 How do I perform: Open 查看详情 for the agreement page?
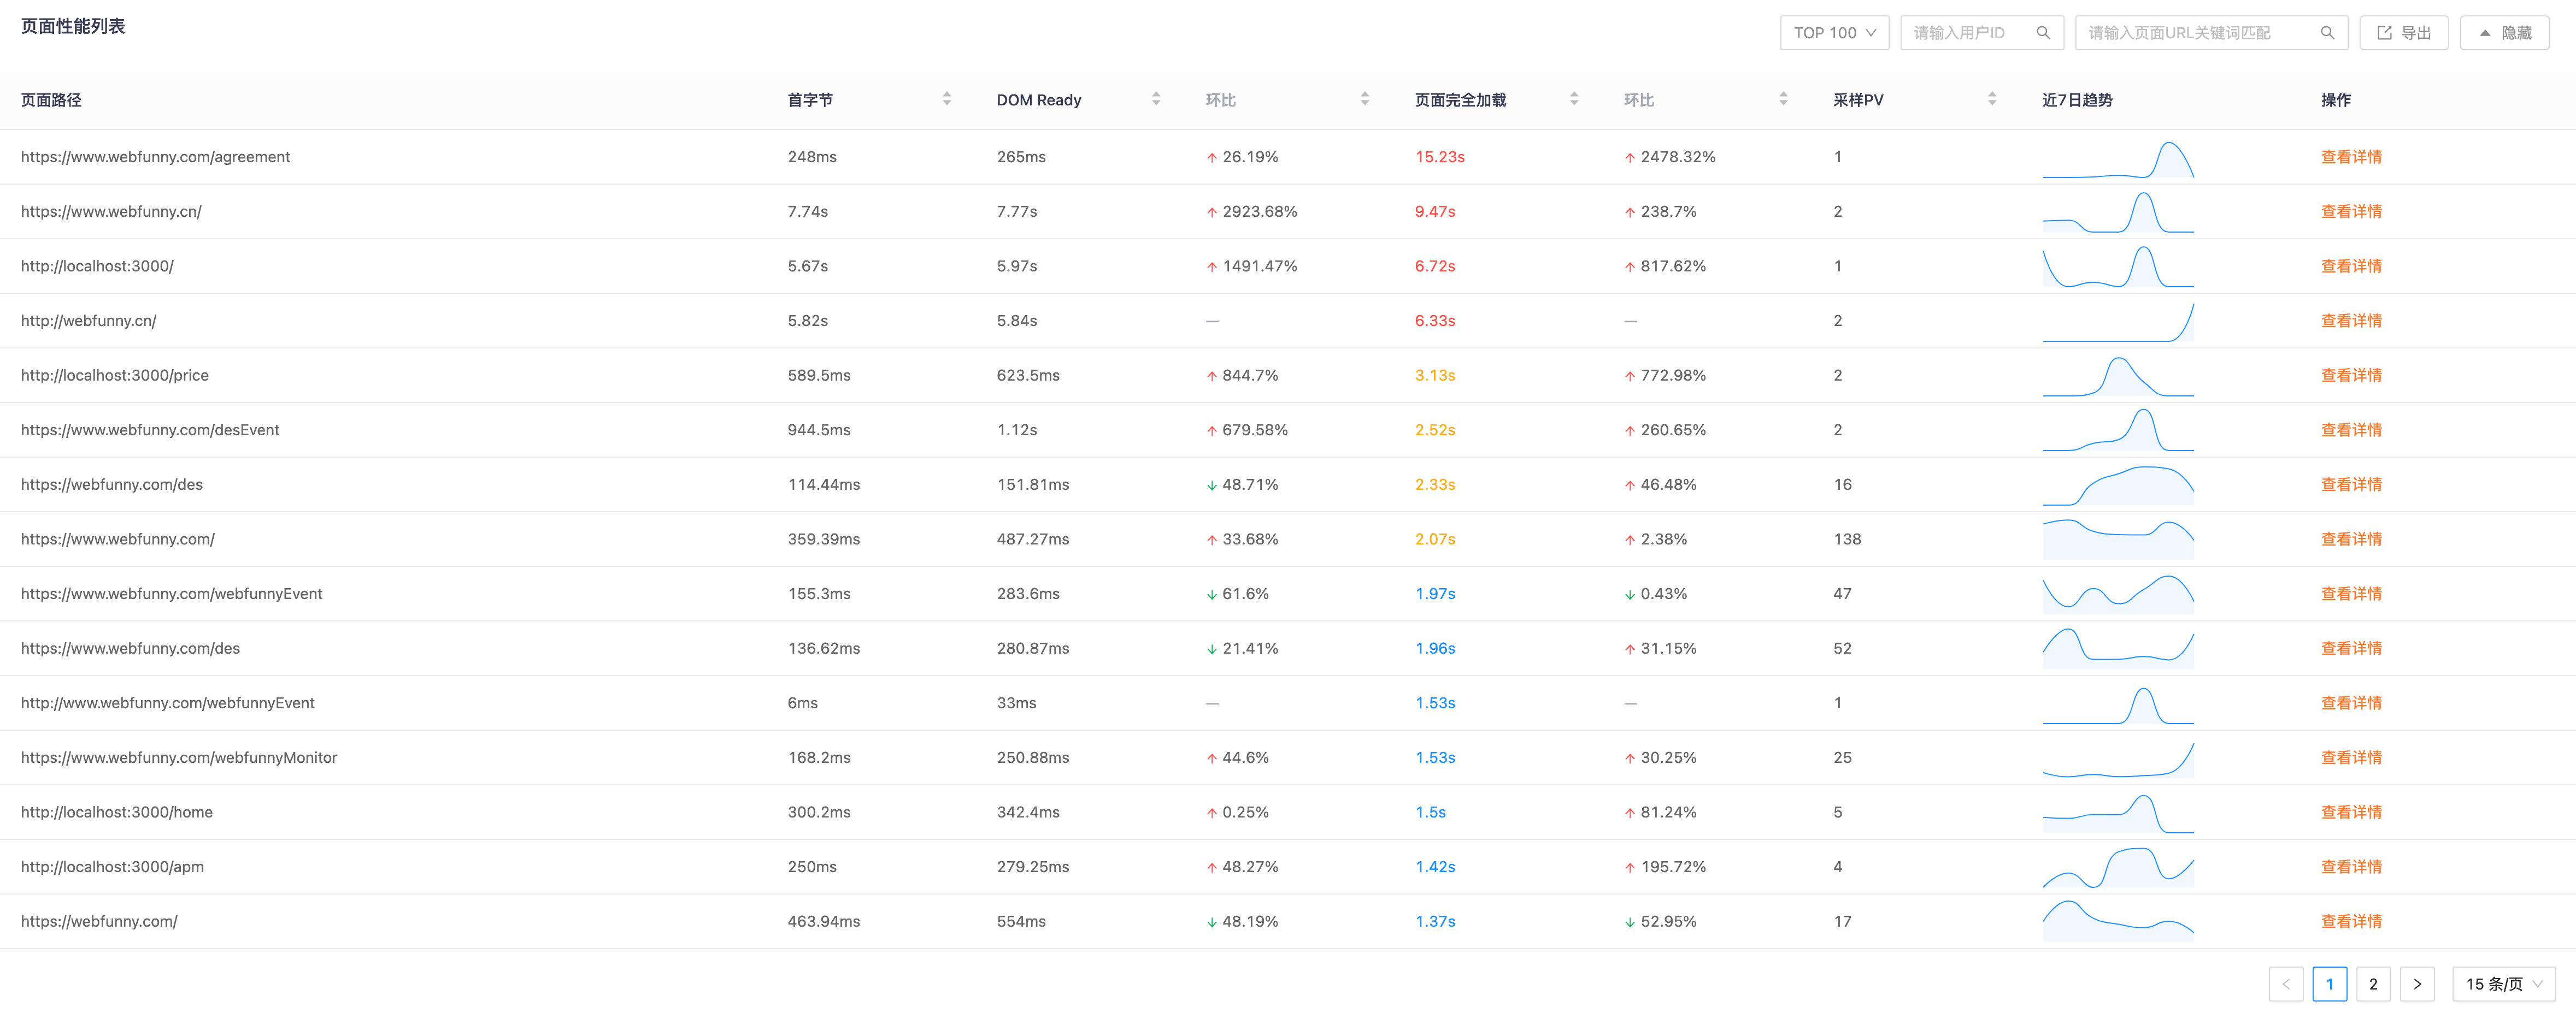click(2350, 157)
